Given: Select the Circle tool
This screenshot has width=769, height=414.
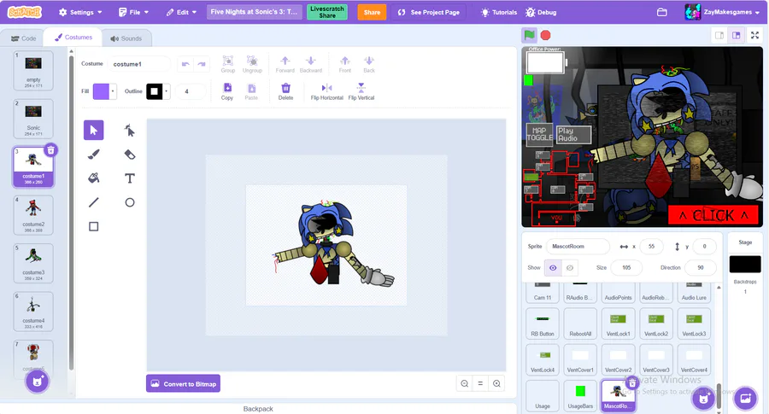Looking at the screenshot, I should 130,202.
